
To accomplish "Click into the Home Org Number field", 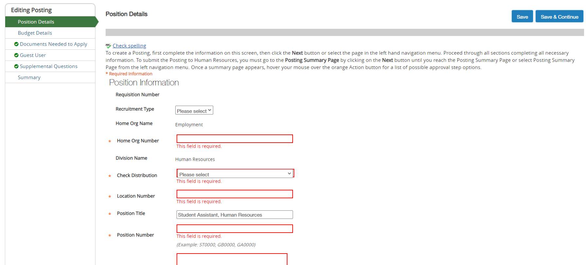I will point(234,139).
